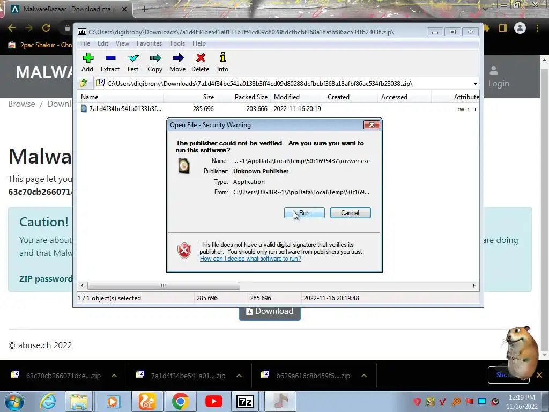The width and height of the screenshot is (549, 412).
Task: Open Windows Explorer folder taskbar icon
Action: click(79, 401)
